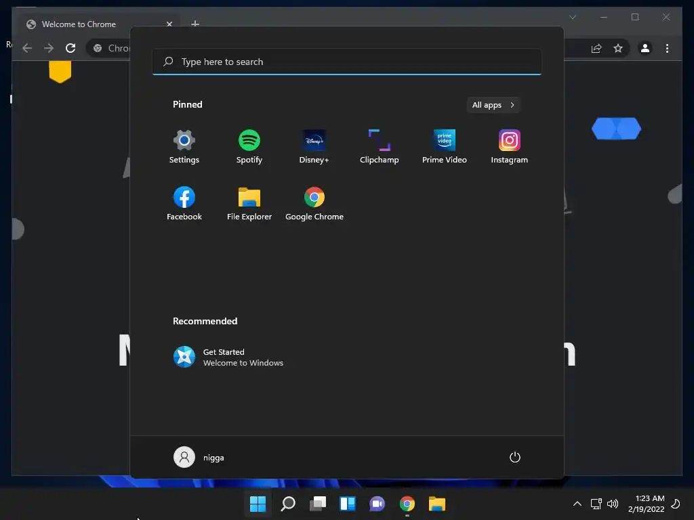Click the Pinned section heading
This screenshot has width=694, height=520.
coord(187,104)
